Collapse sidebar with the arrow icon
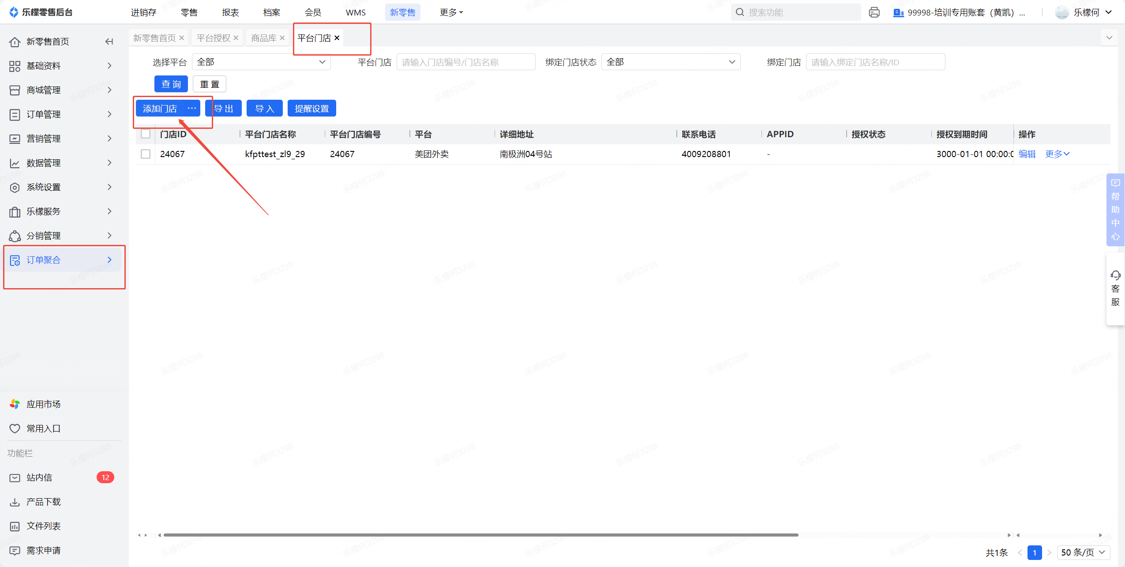Viewport: 1125px width, 567px height. pyautogui.click(x=109, y=41)
